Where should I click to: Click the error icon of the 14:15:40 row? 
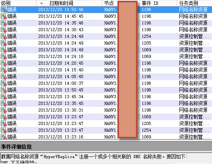4,70
